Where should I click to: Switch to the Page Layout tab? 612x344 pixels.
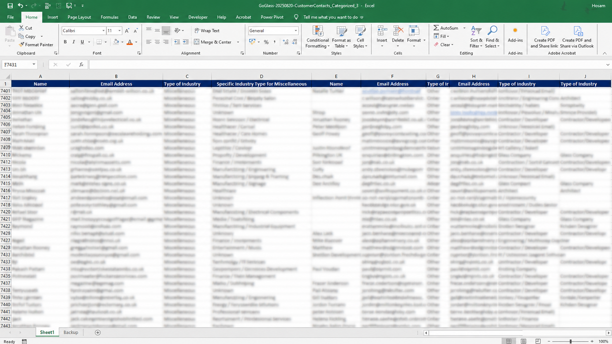point(79,17)
